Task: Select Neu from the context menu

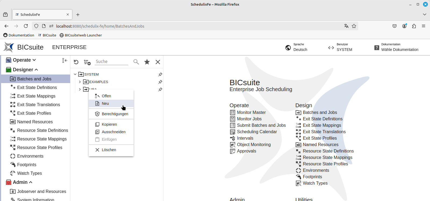Action: [105, 103]
